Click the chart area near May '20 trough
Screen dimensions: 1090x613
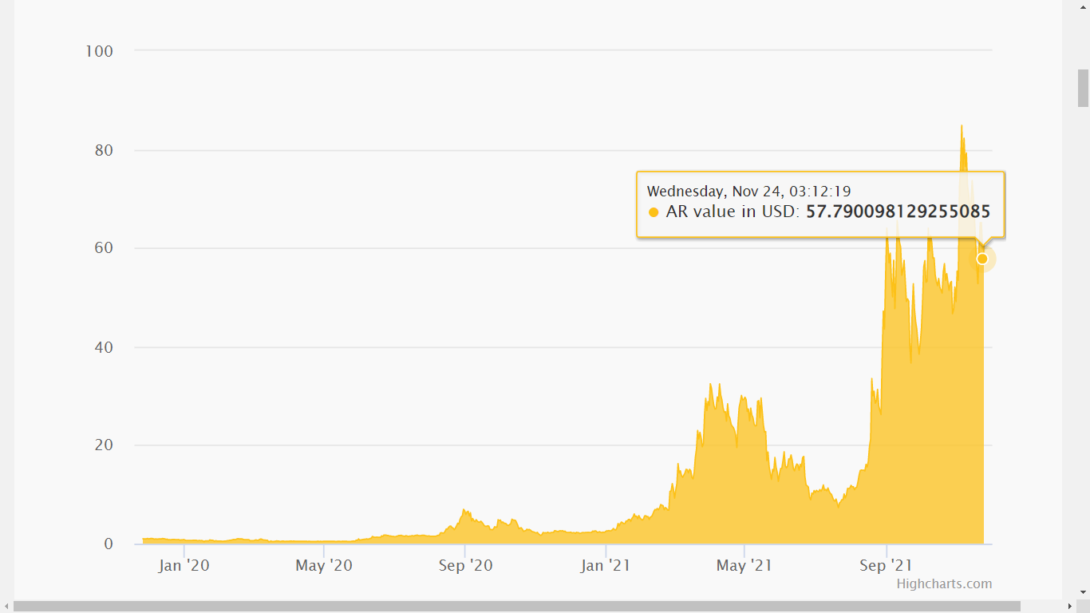[x=323, y=541]
